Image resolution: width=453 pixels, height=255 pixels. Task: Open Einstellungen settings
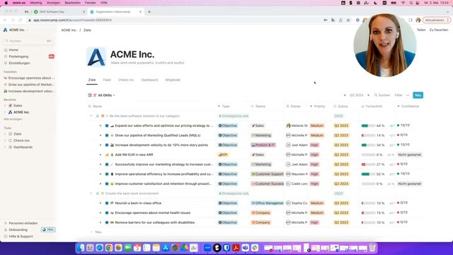[19, 63]
